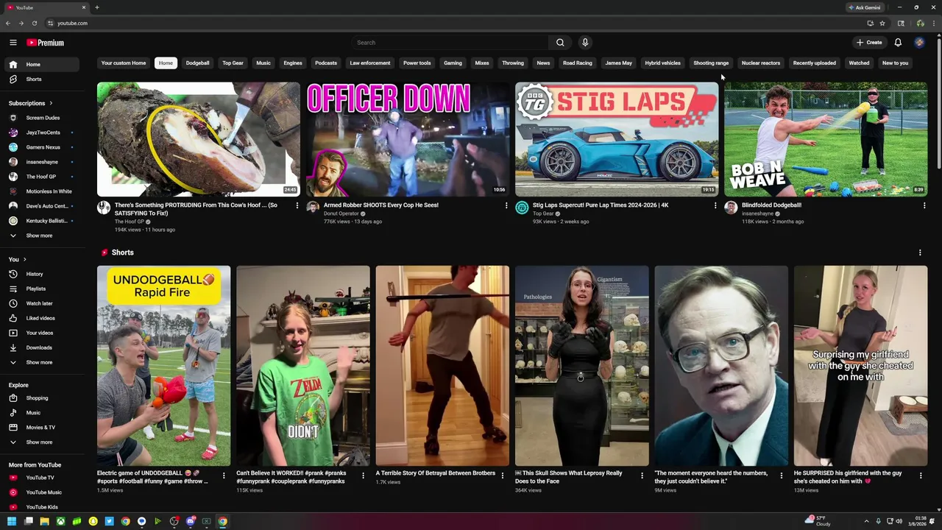Screen dimensions: 942x530
Task: Open Liked videos
Action: click(43, 318)
